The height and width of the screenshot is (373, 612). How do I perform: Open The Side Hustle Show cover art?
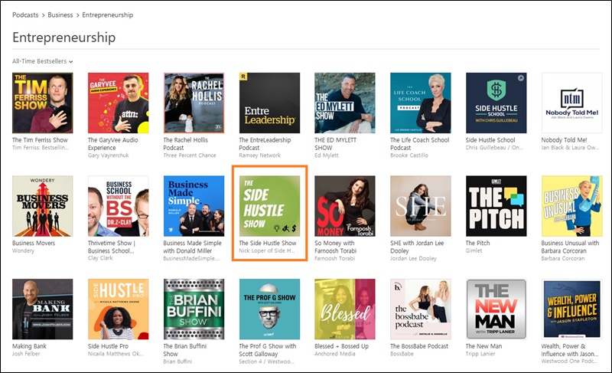270,206
